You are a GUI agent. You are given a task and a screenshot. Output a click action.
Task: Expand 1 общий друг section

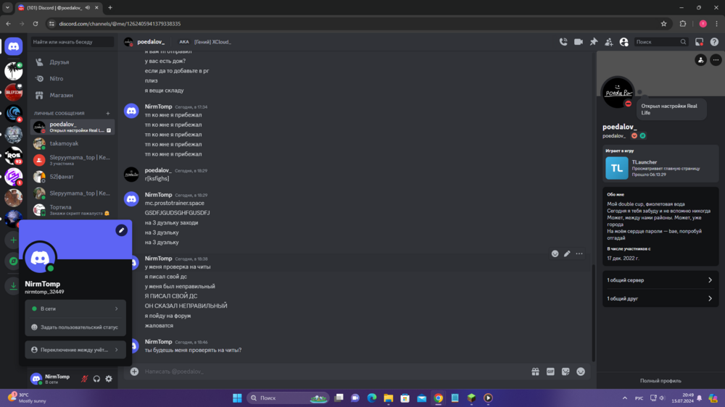pyautogui.click(x=660, y=298)
